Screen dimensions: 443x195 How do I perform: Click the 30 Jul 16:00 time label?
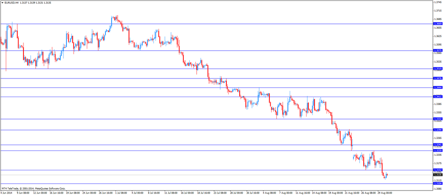253,193
